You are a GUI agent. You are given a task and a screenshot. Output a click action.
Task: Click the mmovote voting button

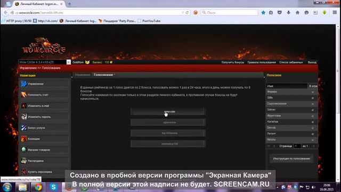point(168,111)
